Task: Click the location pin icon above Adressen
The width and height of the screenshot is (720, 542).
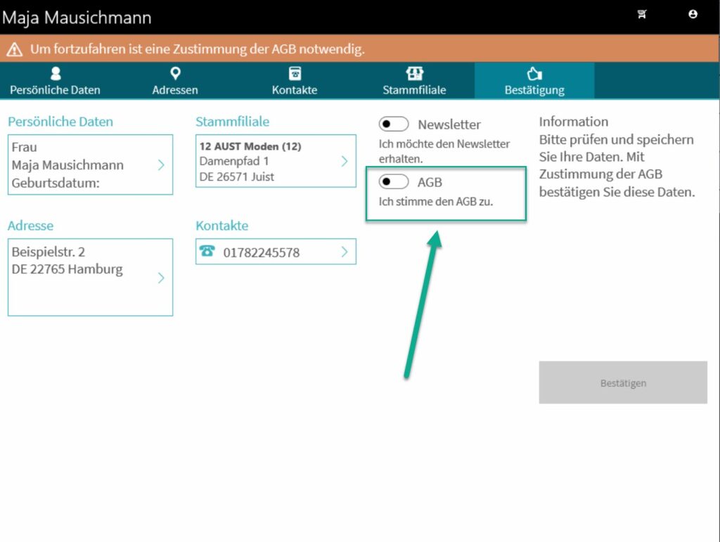Action: coord(175,73)
